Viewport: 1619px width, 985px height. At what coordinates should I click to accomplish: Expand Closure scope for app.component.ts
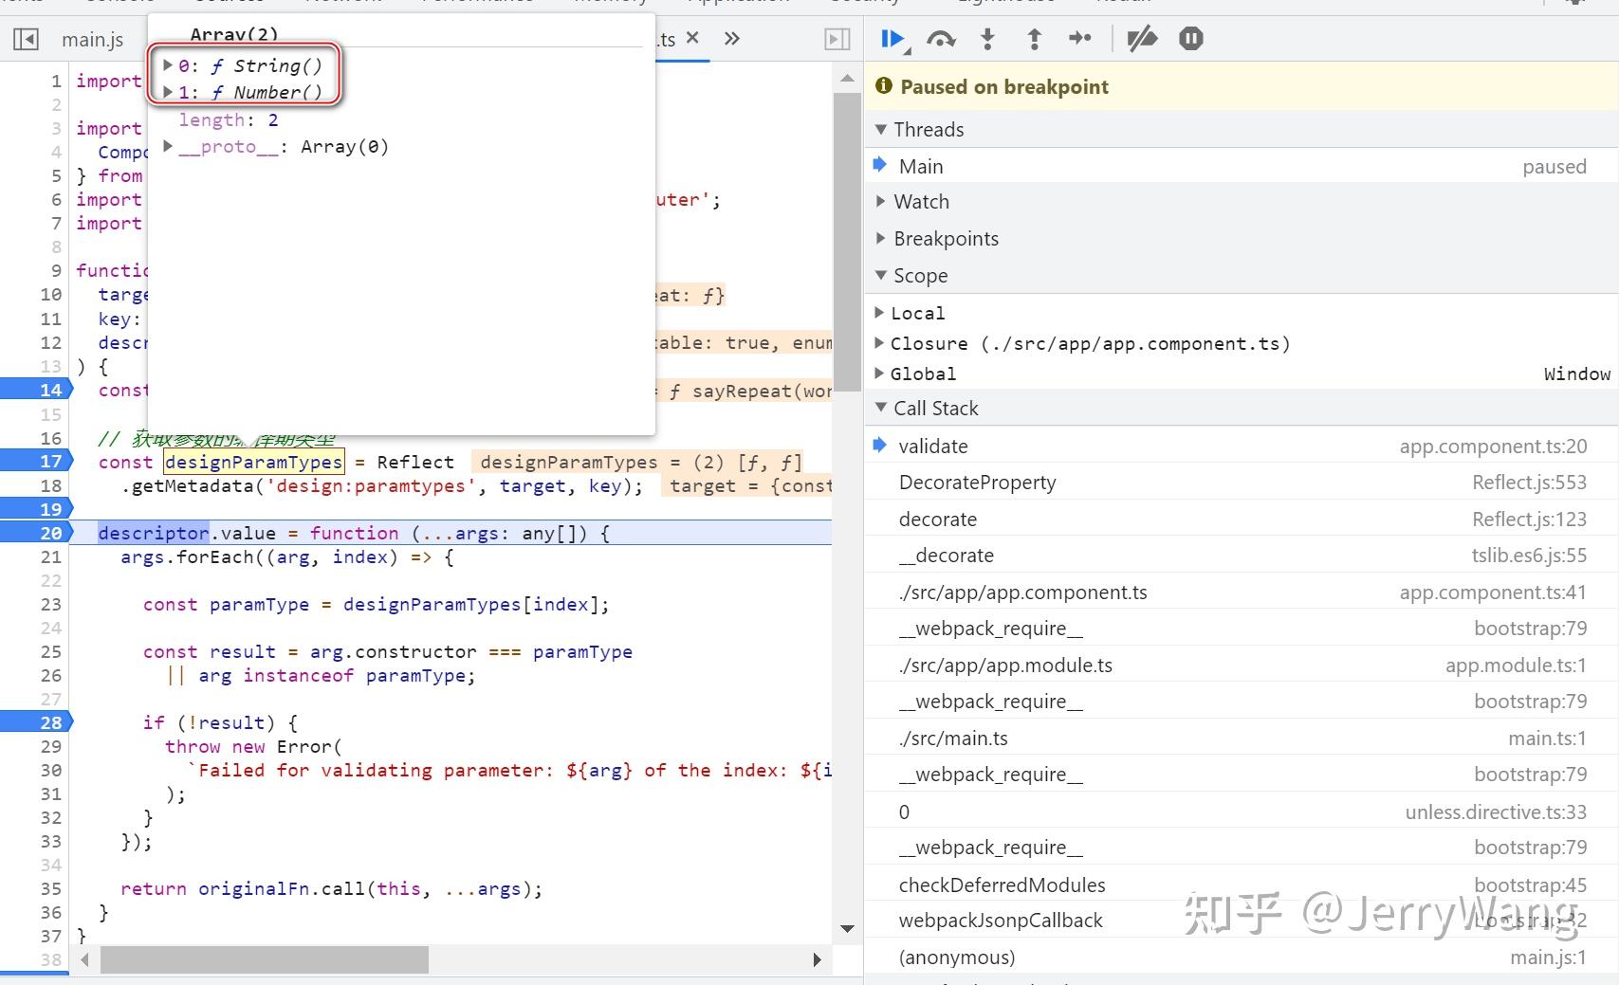[x=880, y=343]
